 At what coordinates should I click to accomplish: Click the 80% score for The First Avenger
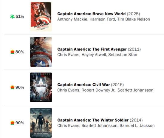(x=20, y=52)
